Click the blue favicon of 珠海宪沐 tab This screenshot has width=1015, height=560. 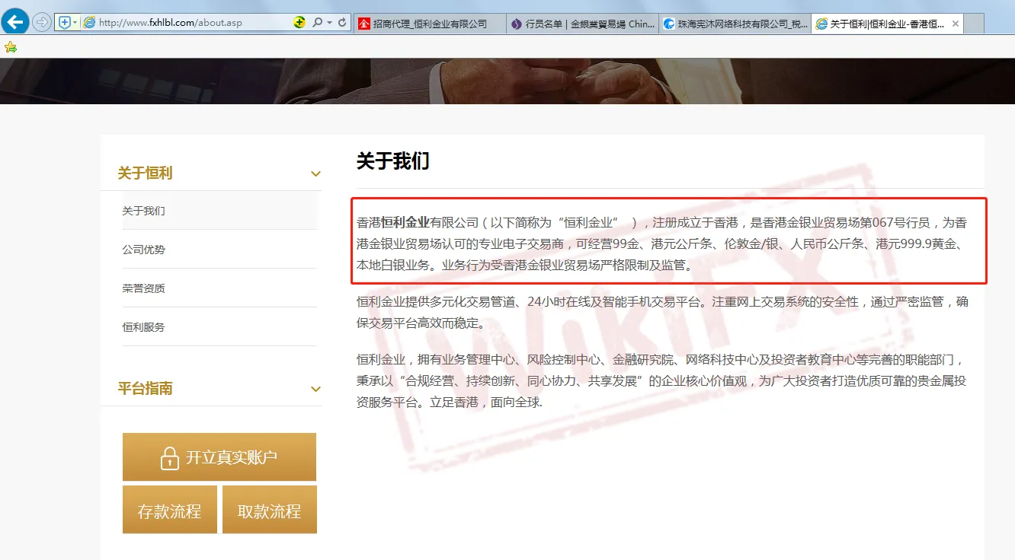click(669, 24)
